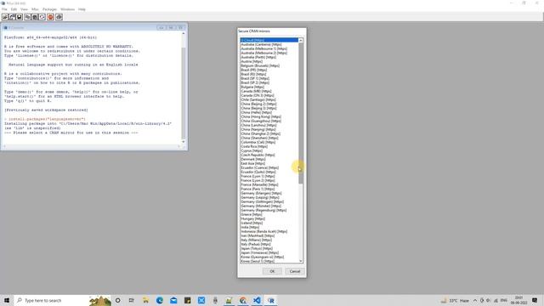Open the Edit menu

(x=14, y=9)
